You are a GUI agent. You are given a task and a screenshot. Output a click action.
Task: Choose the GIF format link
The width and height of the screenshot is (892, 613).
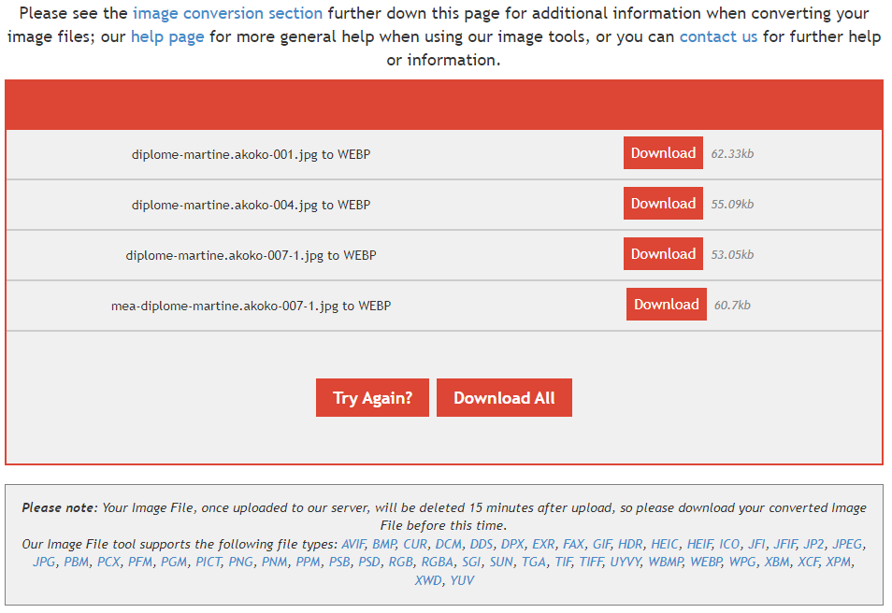[x=601, y=544]
